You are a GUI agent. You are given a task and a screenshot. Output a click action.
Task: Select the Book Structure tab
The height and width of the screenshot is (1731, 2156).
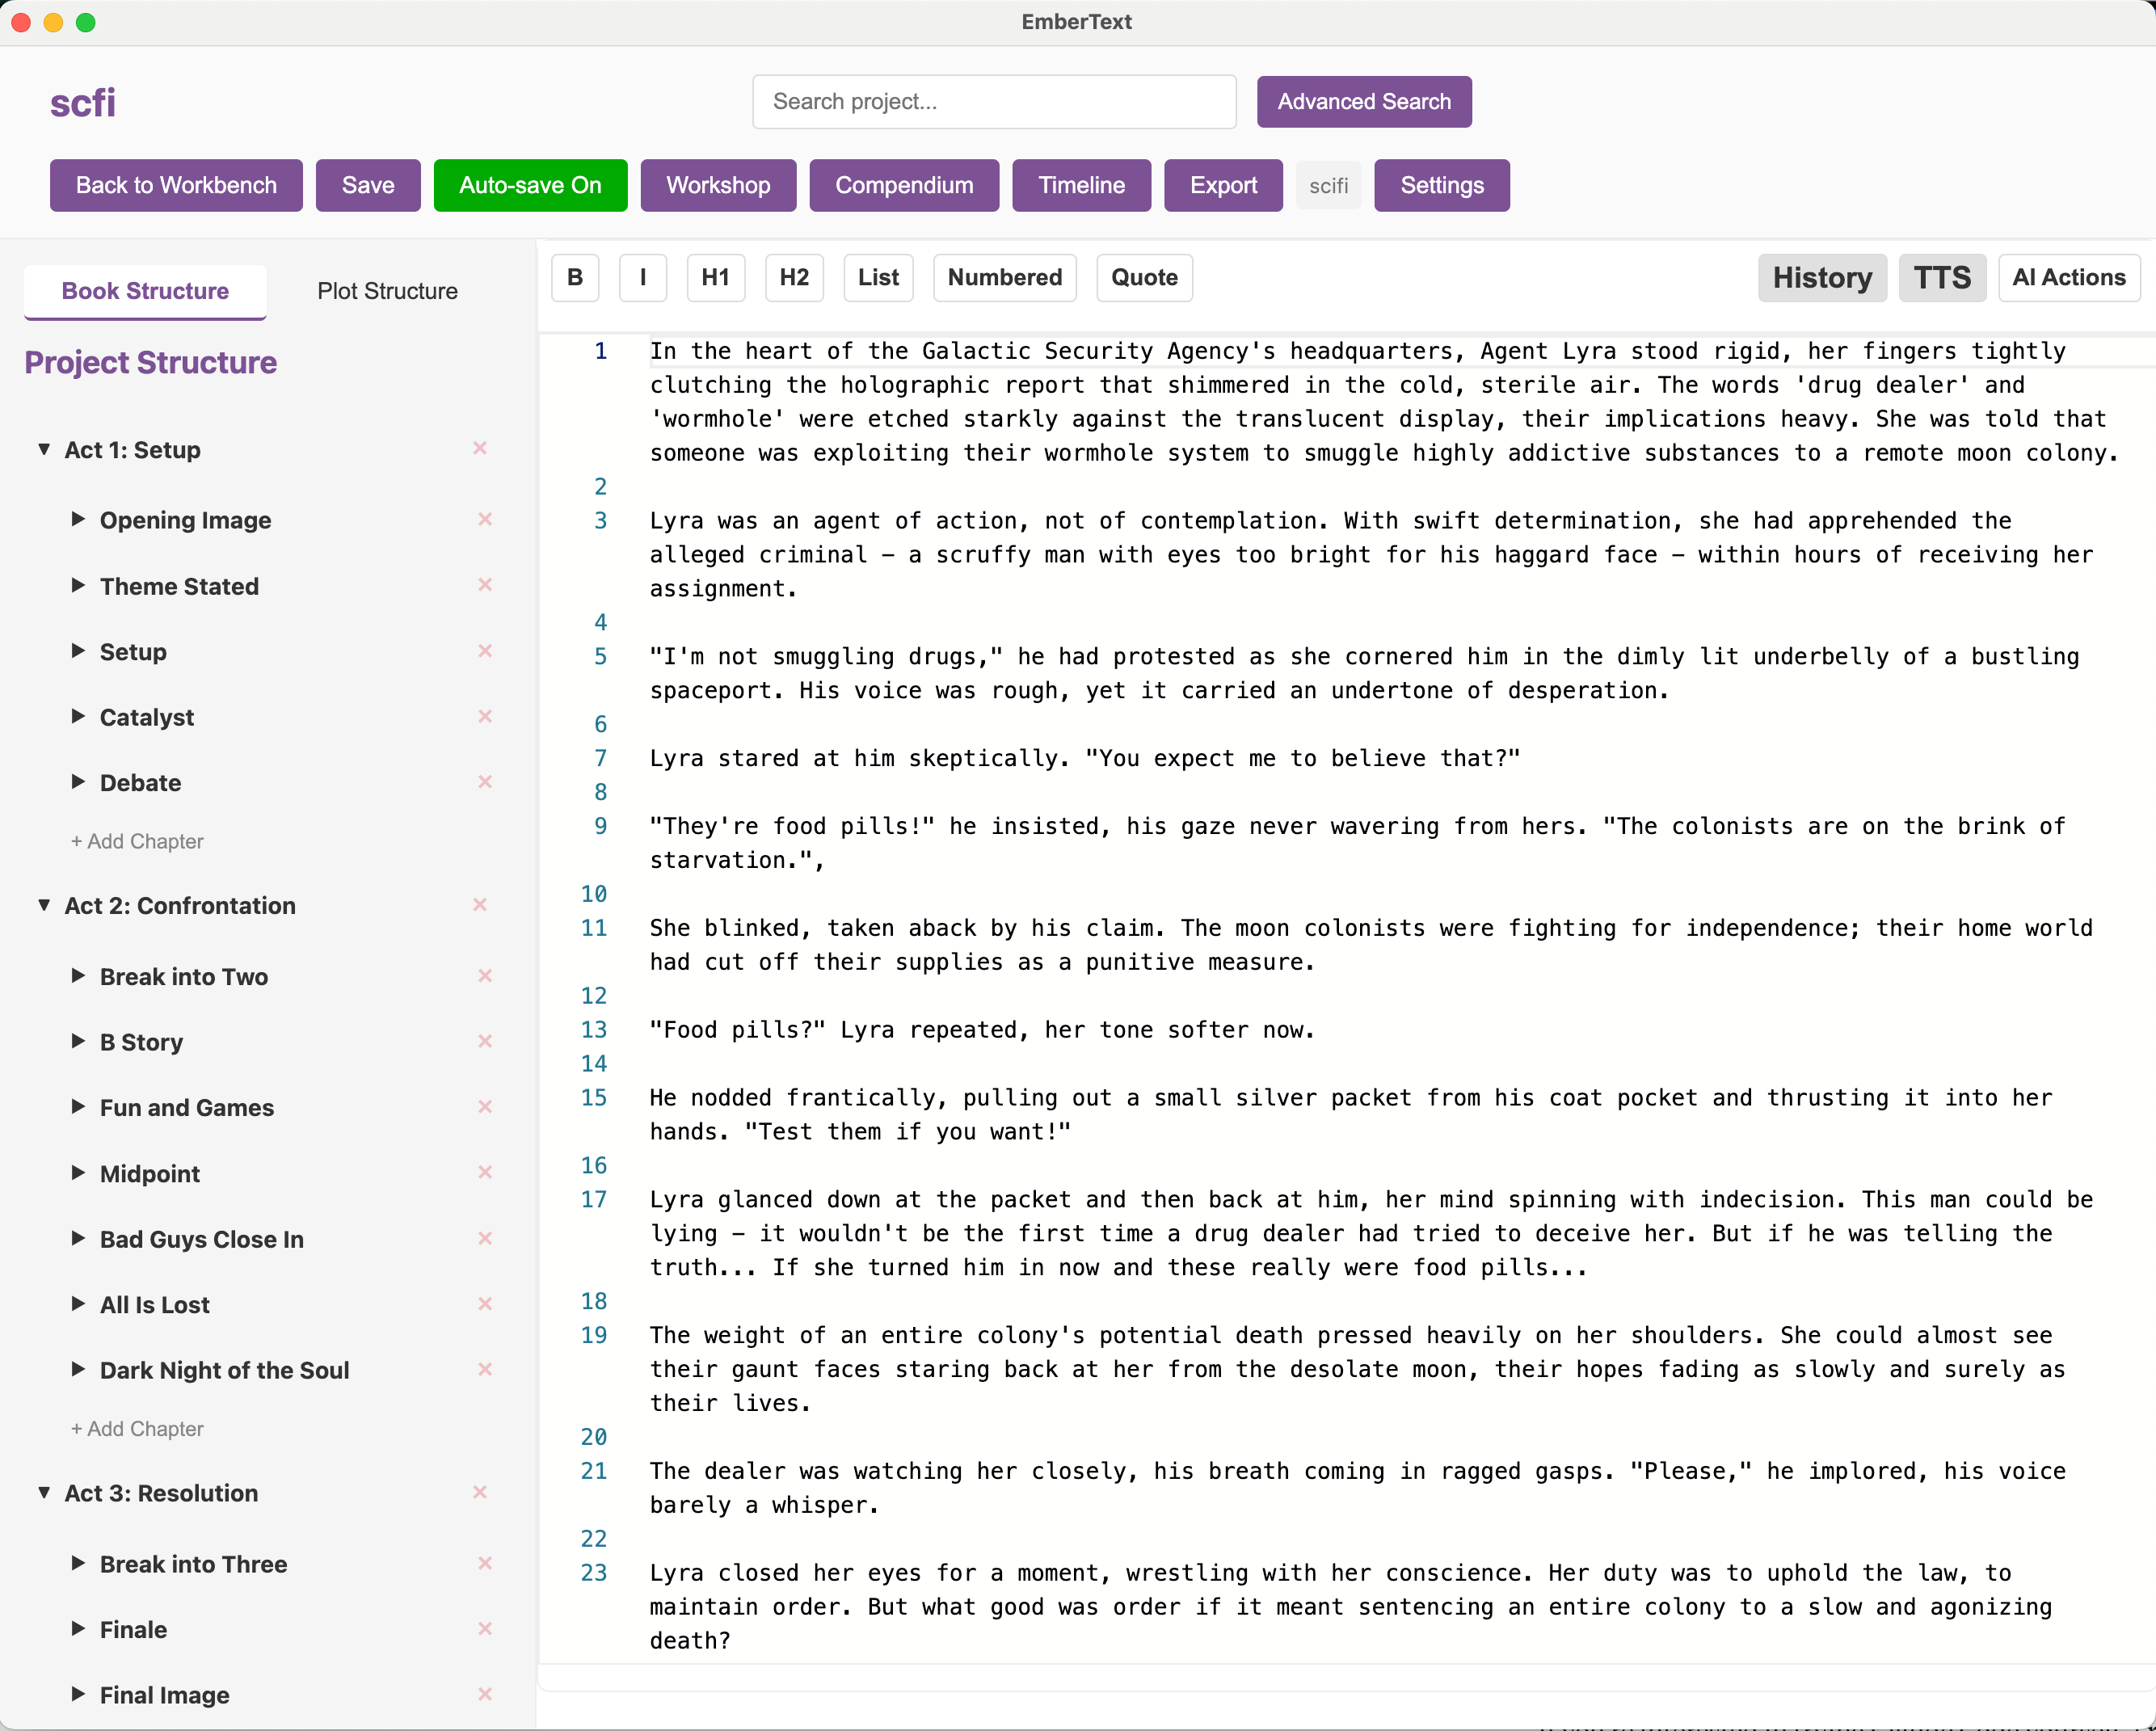pos(145,291)
